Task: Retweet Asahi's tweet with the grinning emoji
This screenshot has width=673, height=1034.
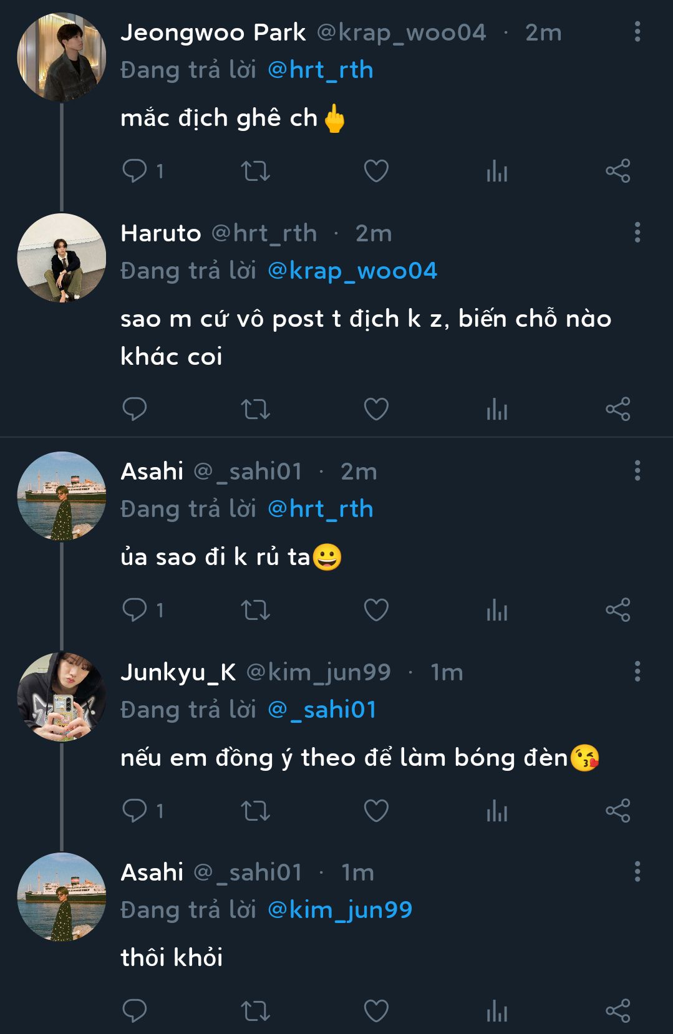Action: coord(255,609)
